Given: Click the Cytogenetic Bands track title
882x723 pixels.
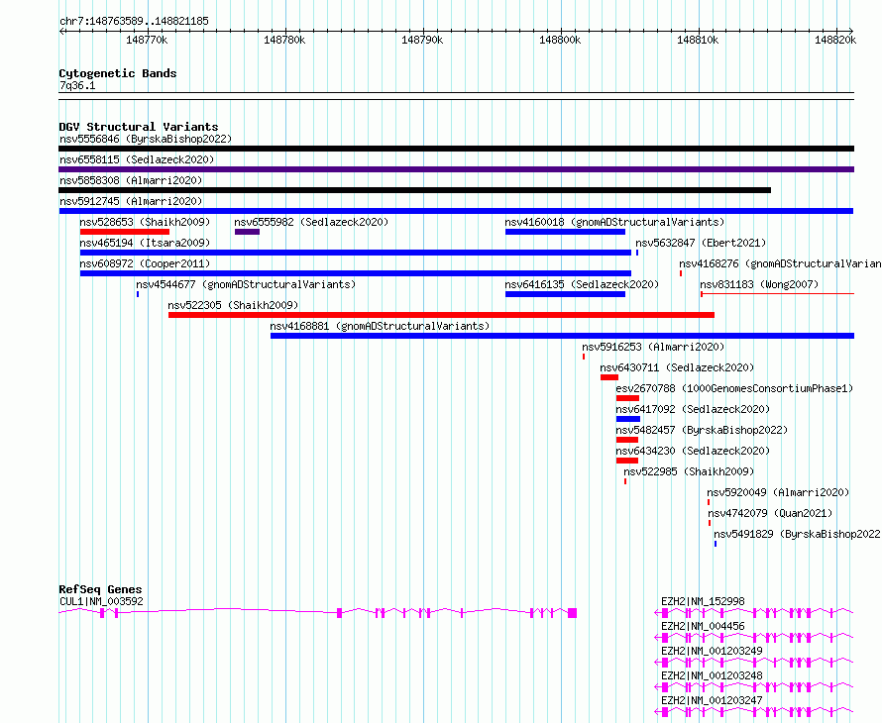Looking at the screenshot, I should pos(118,73).
